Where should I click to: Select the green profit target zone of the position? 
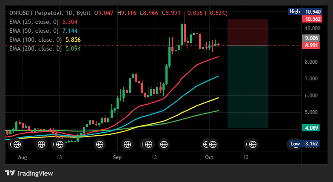click(x=248, y=87)
